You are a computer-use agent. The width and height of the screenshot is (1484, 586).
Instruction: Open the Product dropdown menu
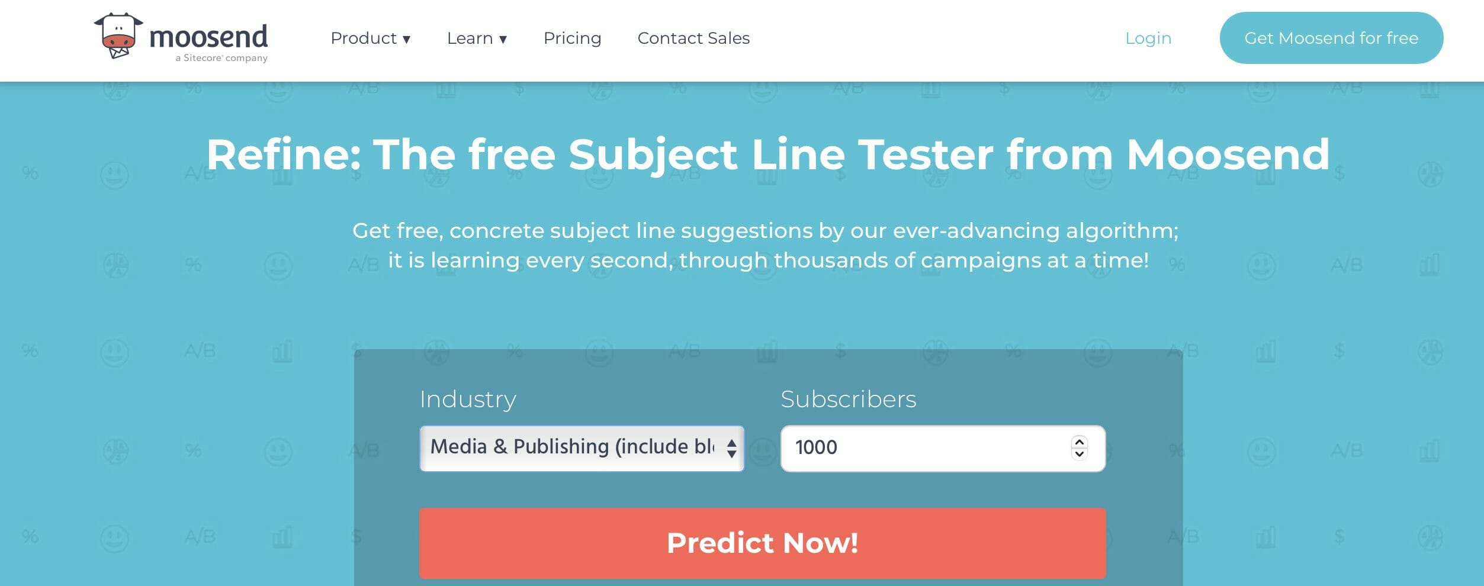click(371, 38)
